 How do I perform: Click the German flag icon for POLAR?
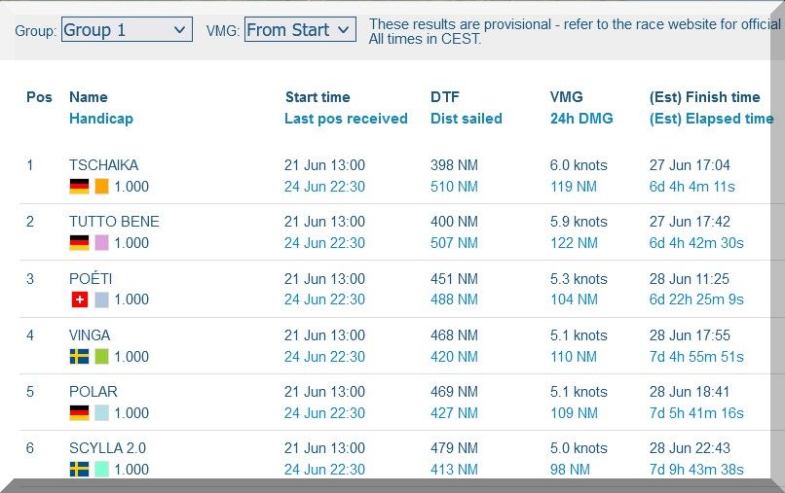tap(79, 413)
